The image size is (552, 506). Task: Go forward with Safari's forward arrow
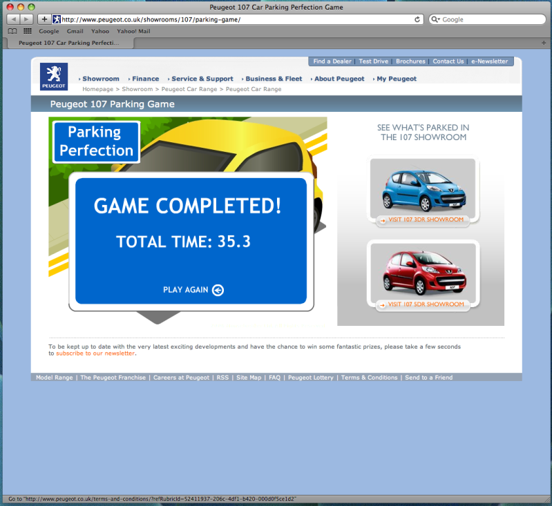click(x=26, y=19)
